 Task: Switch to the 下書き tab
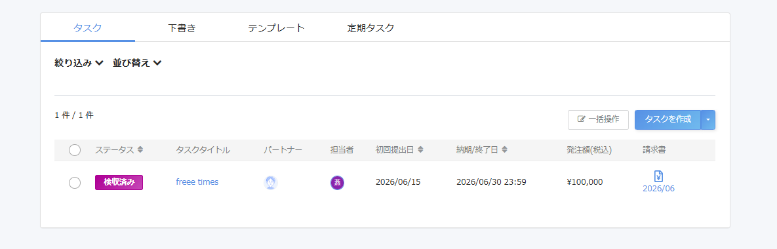182,28
